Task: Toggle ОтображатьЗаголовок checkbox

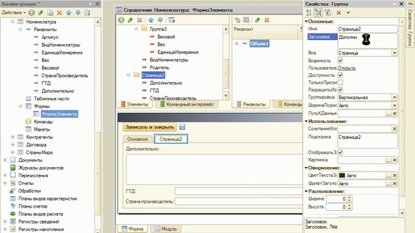Action: tap(340, 152)
